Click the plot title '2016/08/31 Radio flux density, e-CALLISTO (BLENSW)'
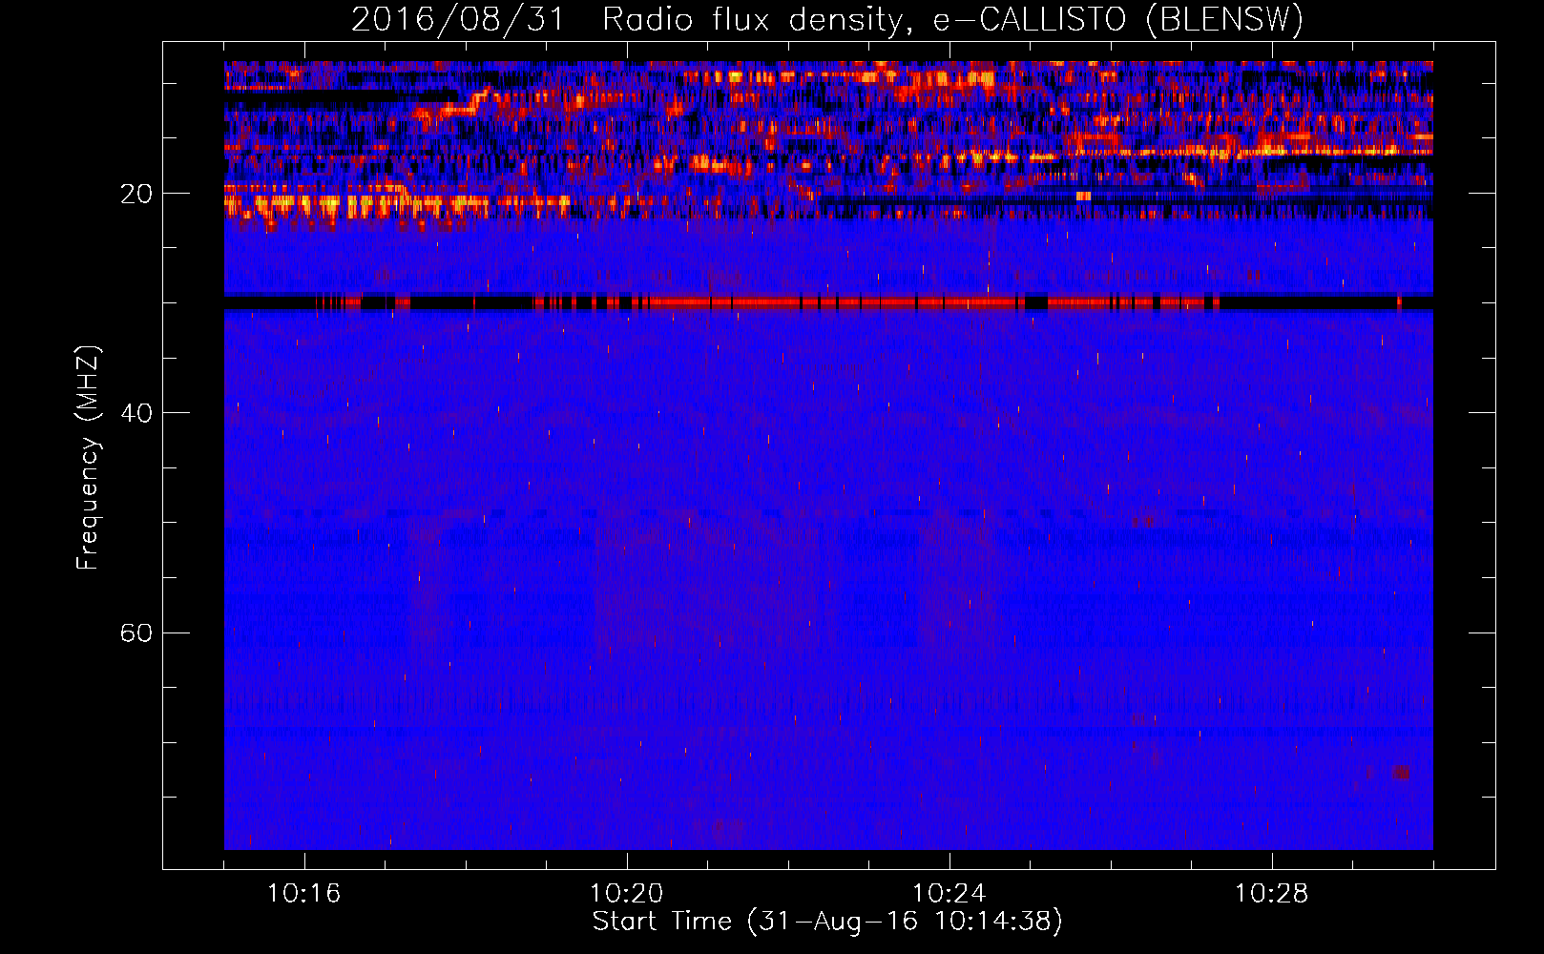Screen dimensions: 1544x954 pos(827,19)
